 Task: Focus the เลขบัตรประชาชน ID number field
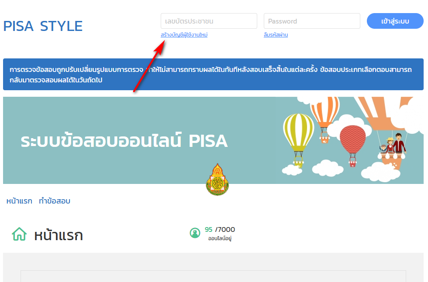click(x=209, y=21)
